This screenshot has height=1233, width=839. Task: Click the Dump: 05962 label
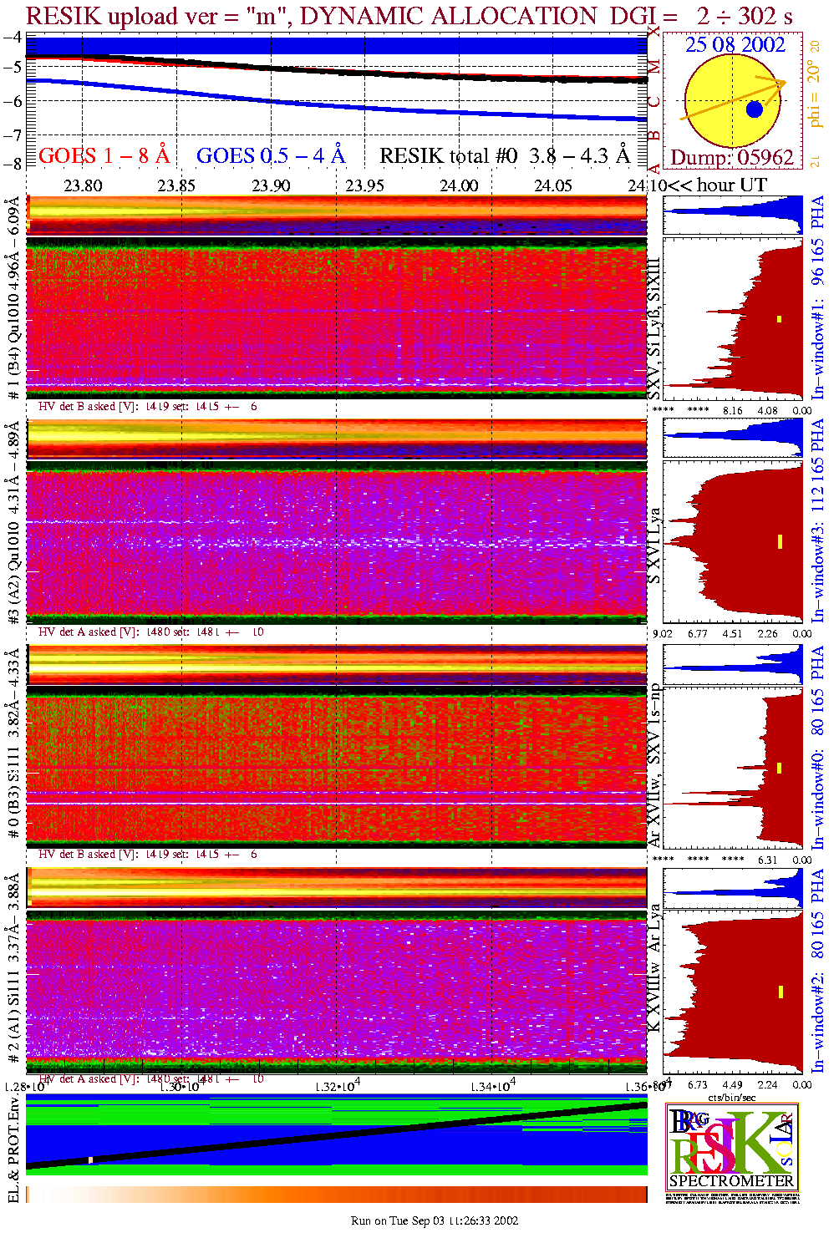(x=732, y=157)
